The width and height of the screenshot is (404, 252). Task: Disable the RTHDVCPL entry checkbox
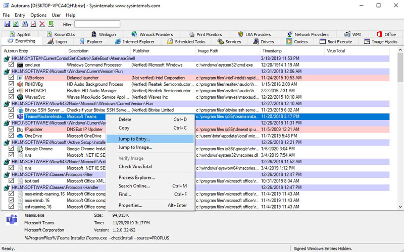11,91
